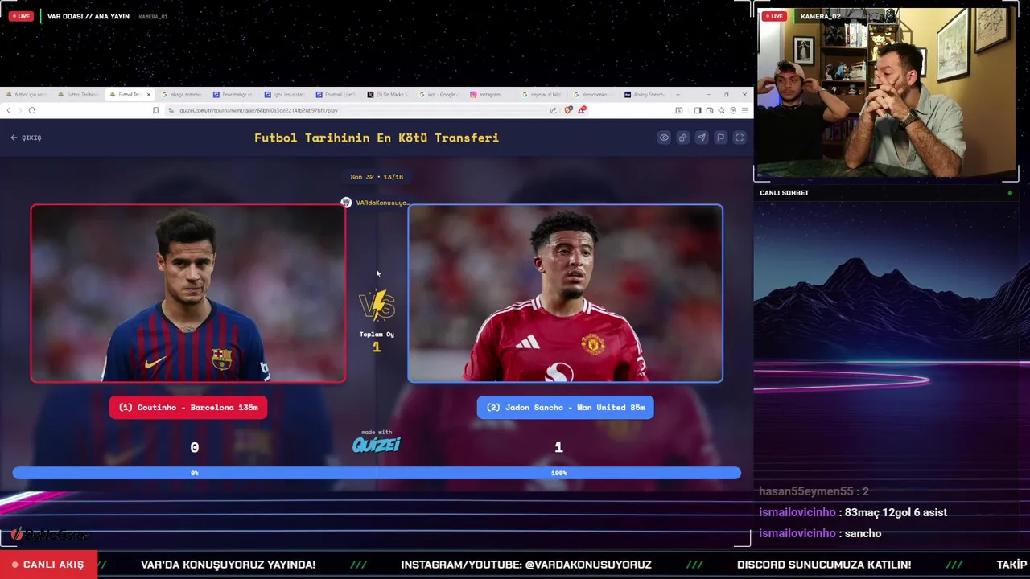Open the Leo AI sparkle icon
This screenshot has width=1030, height=579.
click(x=722, y=110)
